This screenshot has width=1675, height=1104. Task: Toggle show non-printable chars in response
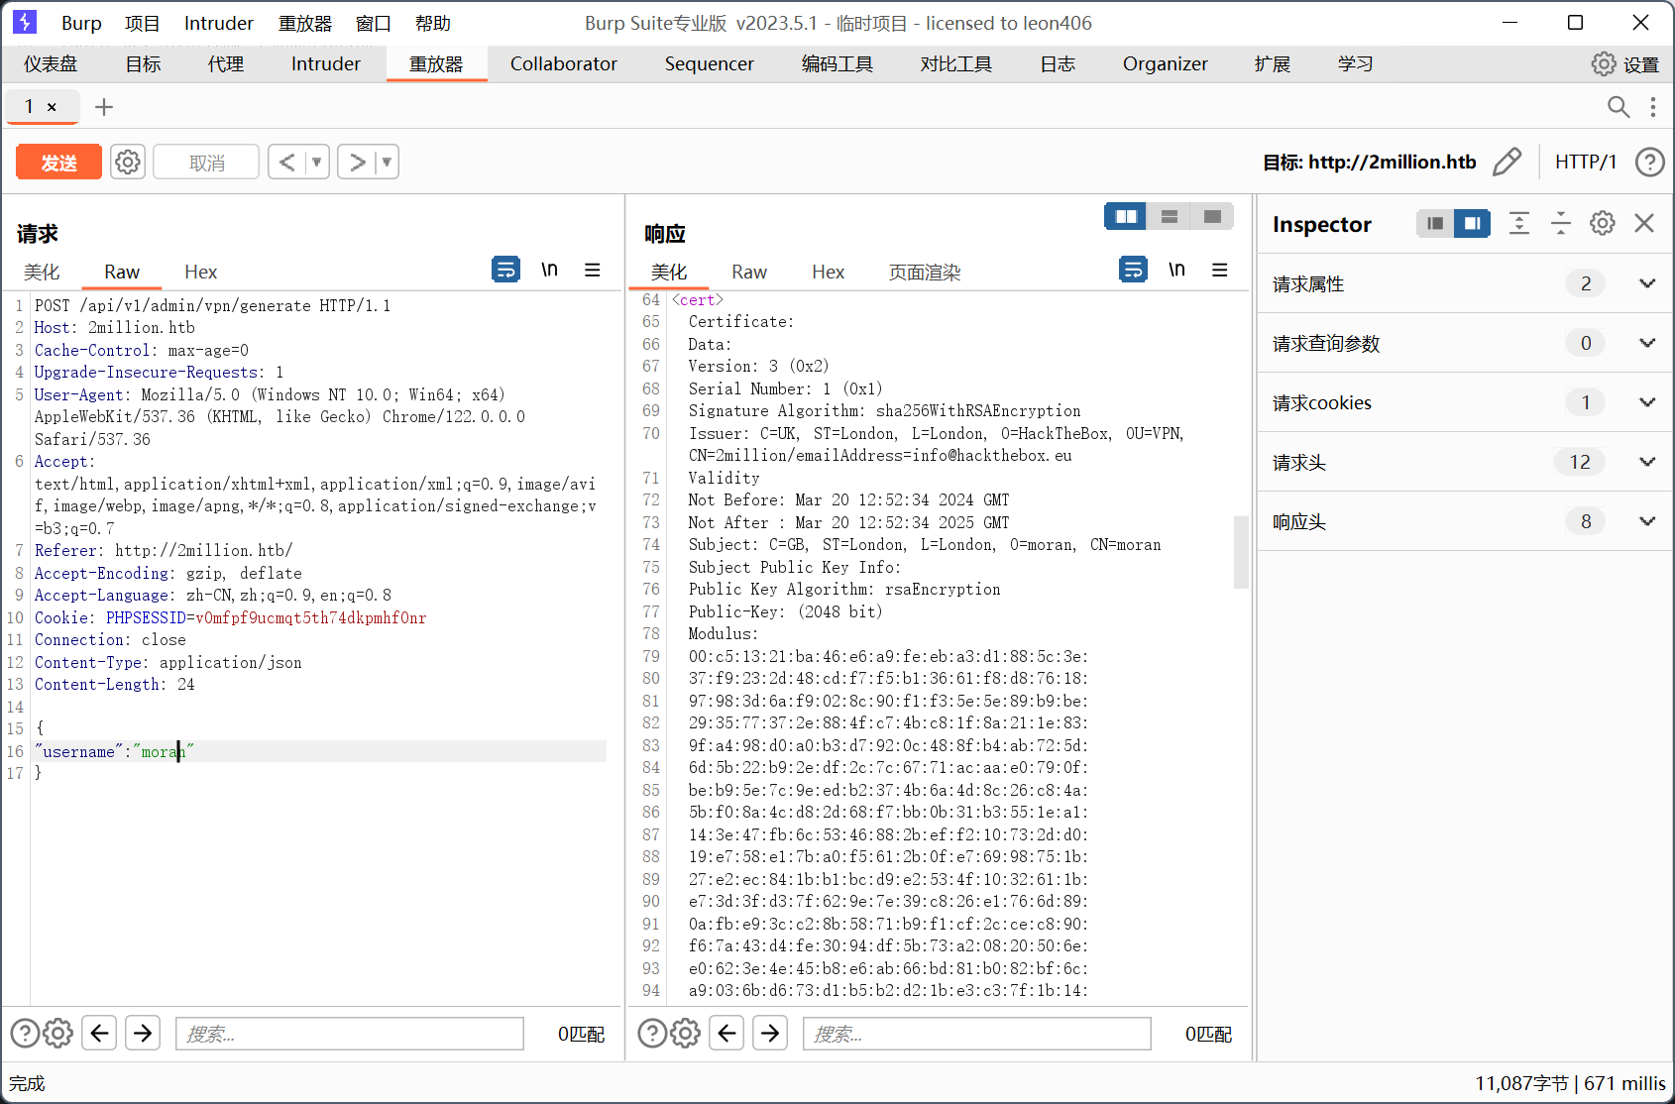(x=1176, y=270)
